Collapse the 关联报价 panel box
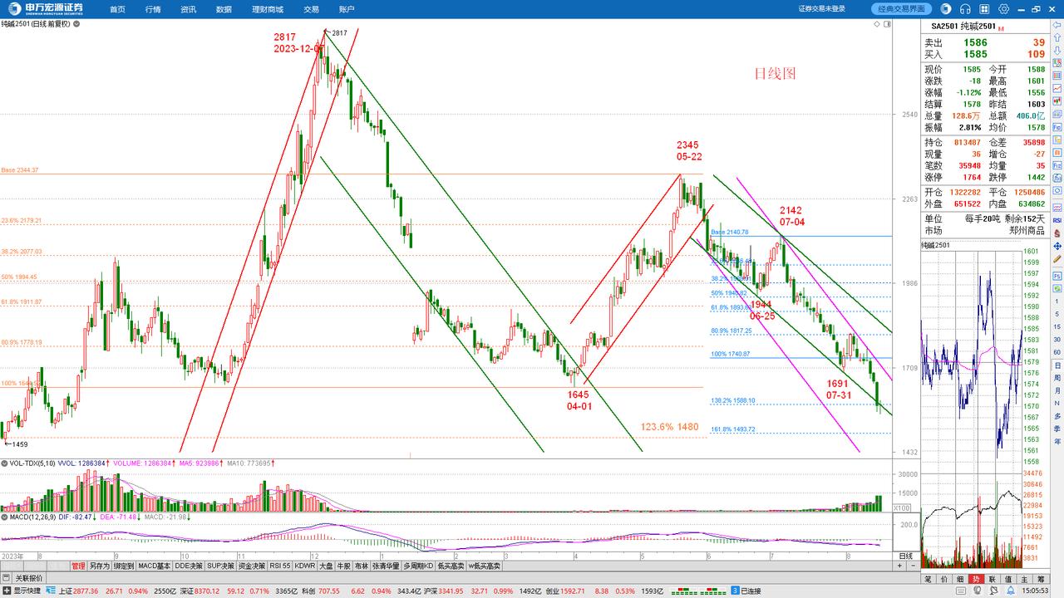Viewport: 1064px width, 598px height. pos(7,578)
